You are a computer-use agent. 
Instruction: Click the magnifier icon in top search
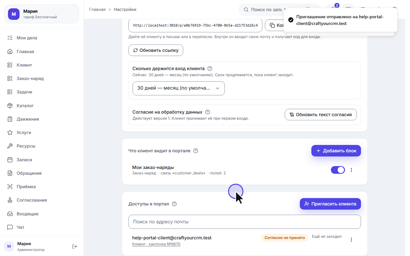click(246, 10)
